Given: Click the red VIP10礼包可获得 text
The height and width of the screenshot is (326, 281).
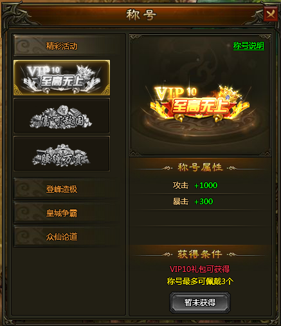Looking at the screenshot, I should coord(199,269).
